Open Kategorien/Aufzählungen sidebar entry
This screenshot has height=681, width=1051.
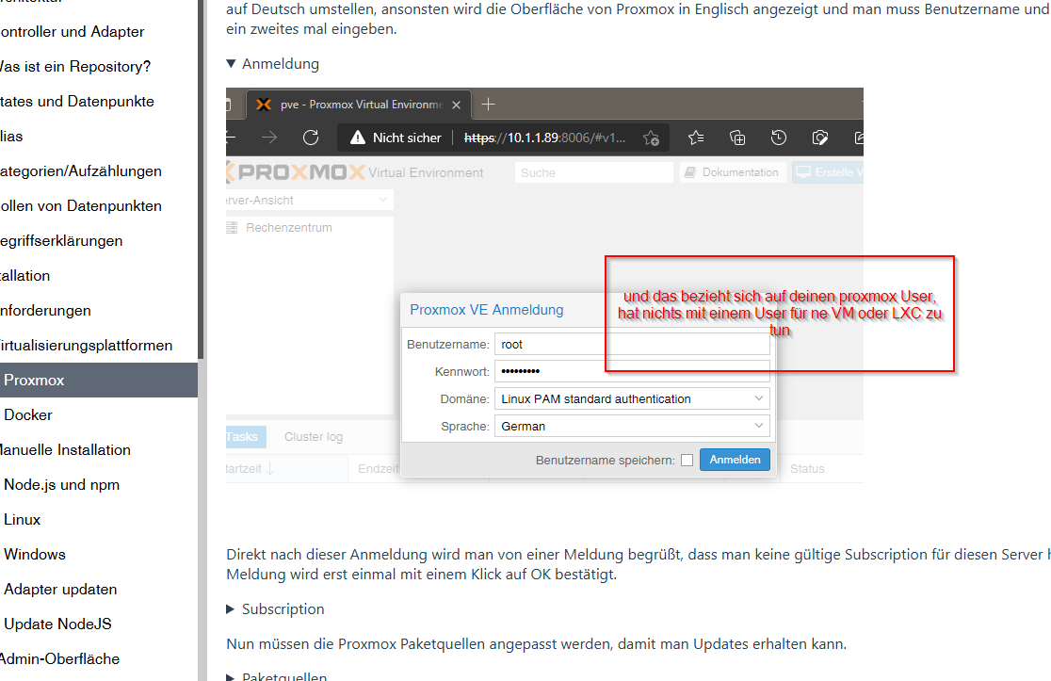coord(80,170)
